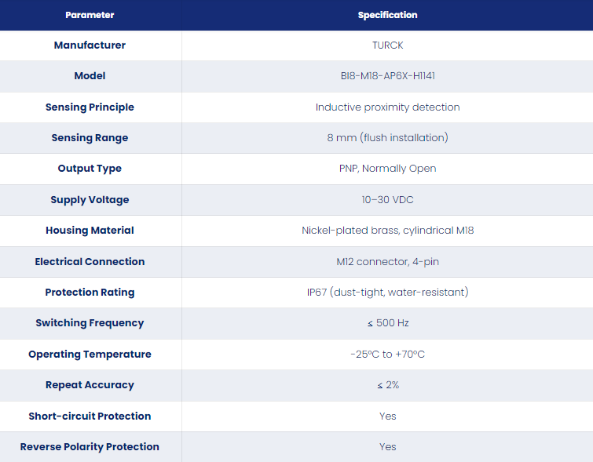This screenshot has width=593, height=462.
Task: Select the ≤ 500 Hz value
Action: coord(388,323)
